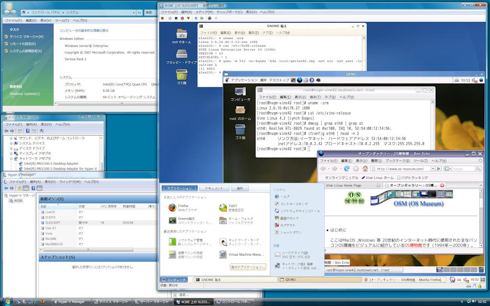Click help icon in Device Manager toolbar
The image size is (490, 306).
[27, 131]
